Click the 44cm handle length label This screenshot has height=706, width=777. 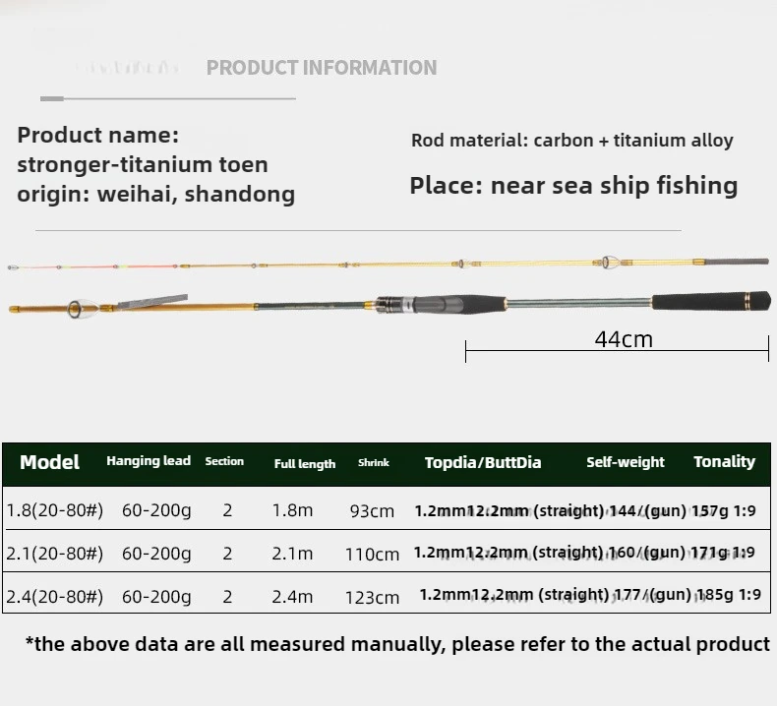[x=624, y=339]
